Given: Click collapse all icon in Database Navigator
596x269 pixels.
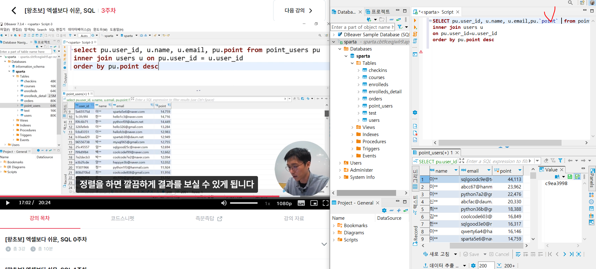Looking at the screenshot, I should 391,20.
